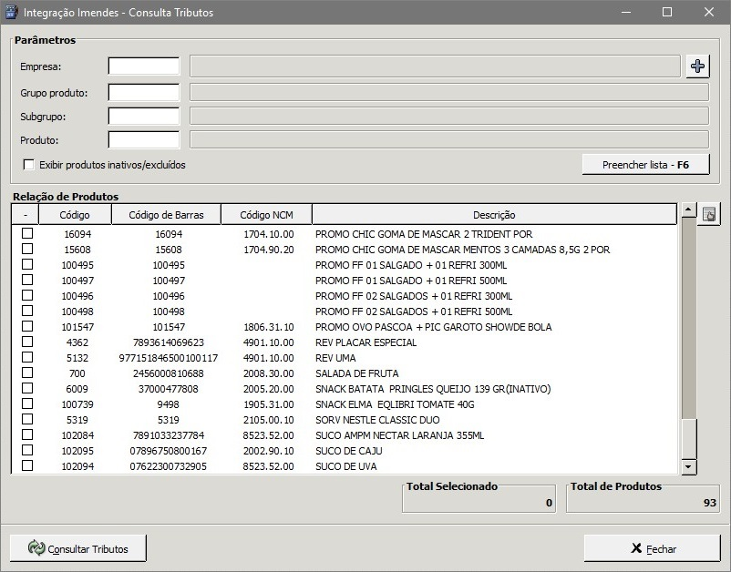This screenshot has width=731, height=572.
Task: Click the Subgrupo code input field
Action: (144, 116)
